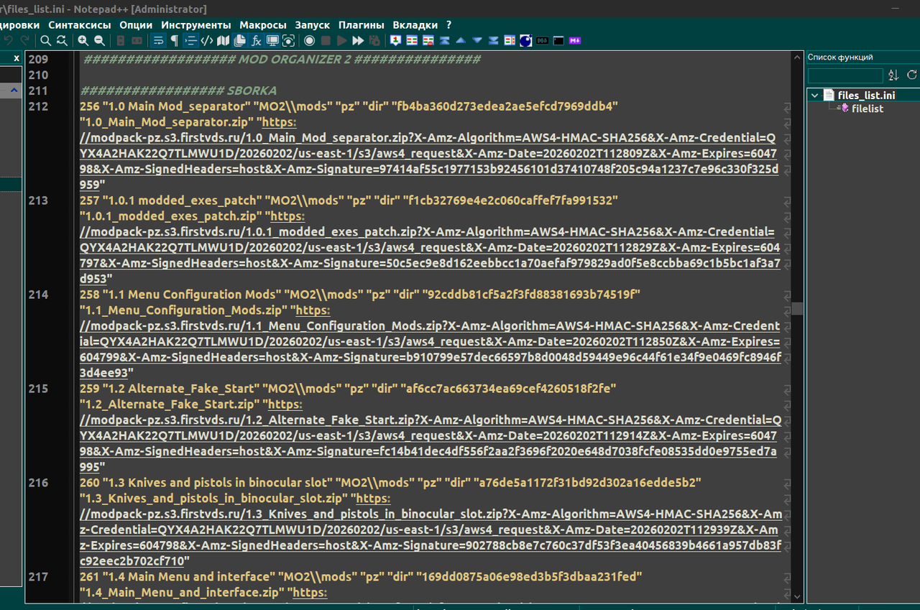Toggle the Document List panel icon
This screenshot has height=610, width=920.
tap(239, 41)
